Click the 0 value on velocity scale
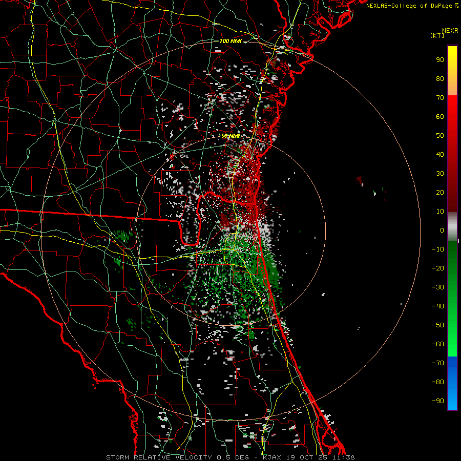This screenshot has width=461, height=461. [442, 230]
